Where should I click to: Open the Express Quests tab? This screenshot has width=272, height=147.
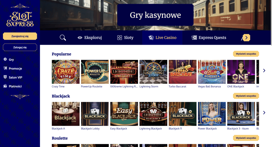pos(209,38)
